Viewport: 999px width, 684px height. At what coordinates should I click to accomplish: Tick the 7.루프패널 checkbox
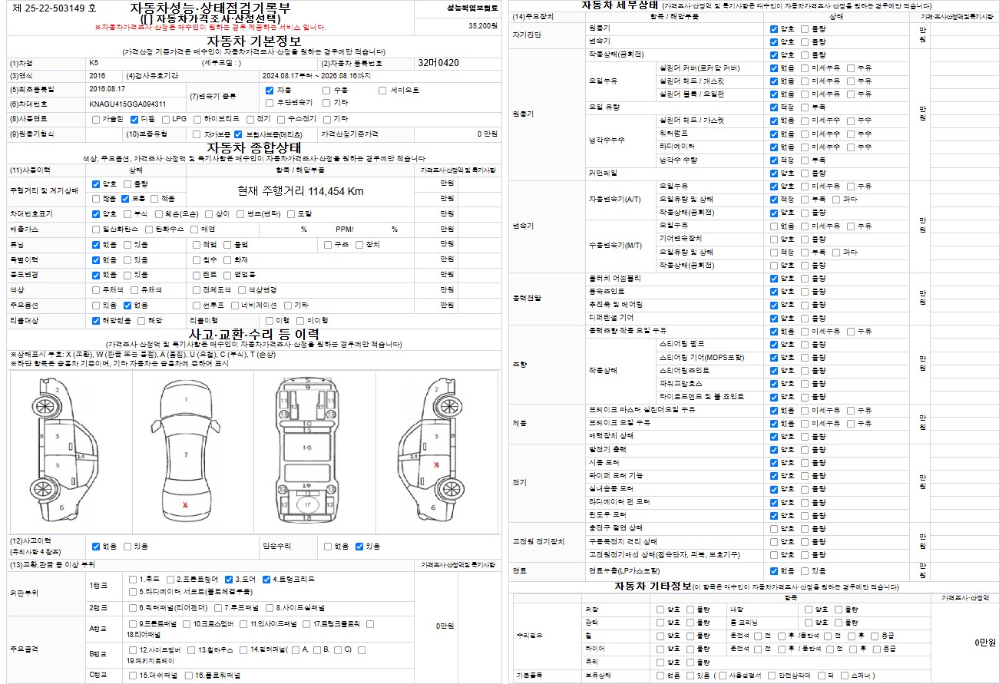coord(218,607)
